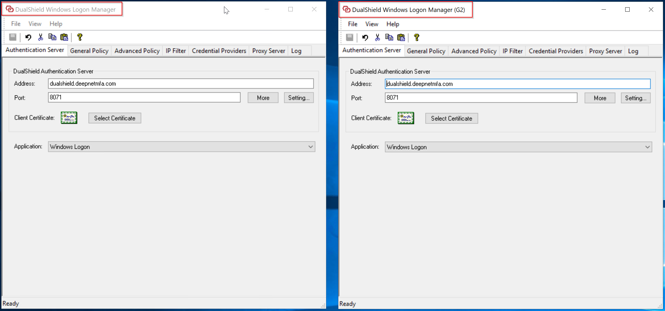The width and height of the screenshot is (665, 311).
Task: Click the More button in left window
Action: pos(263,98)
